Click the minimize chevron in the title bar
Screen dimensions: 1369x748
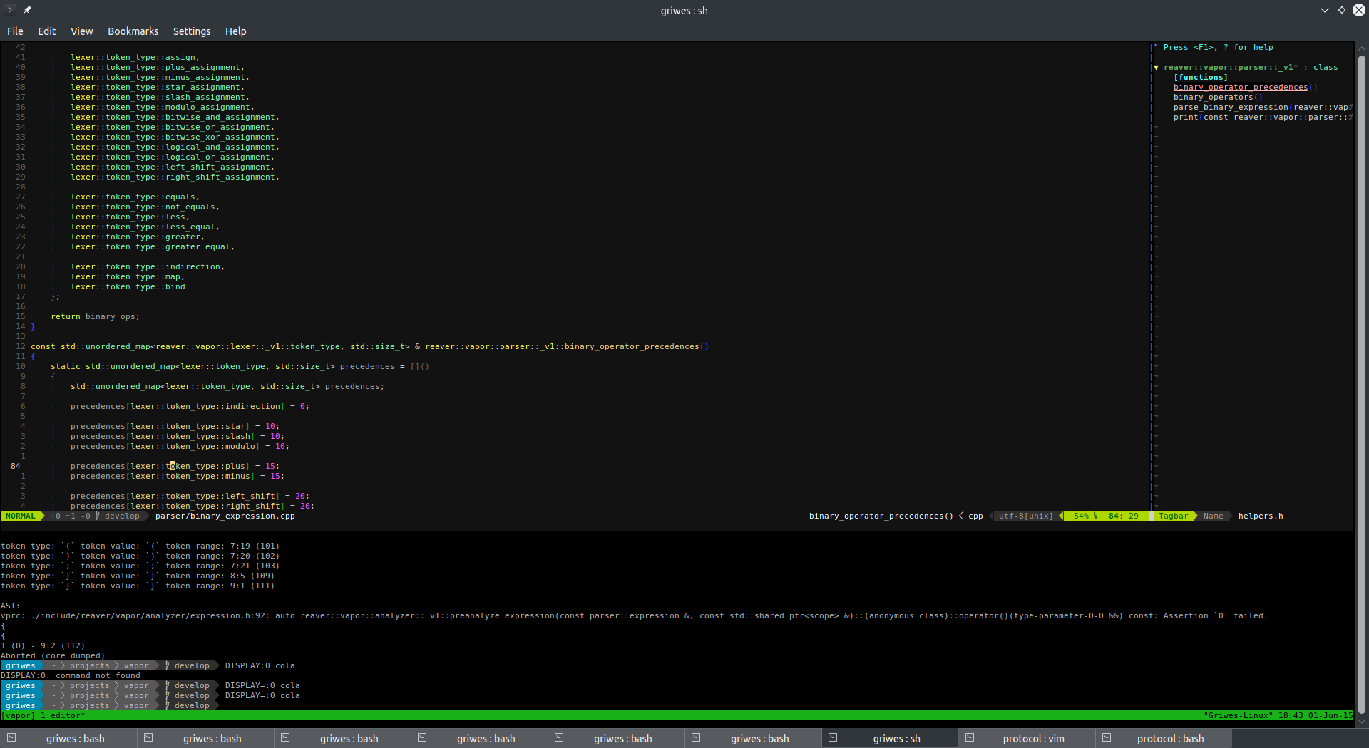pyautogui.click(x=1325, y=10)
